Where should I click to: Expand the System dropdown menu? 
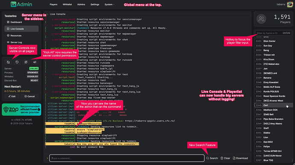[109, 5]
